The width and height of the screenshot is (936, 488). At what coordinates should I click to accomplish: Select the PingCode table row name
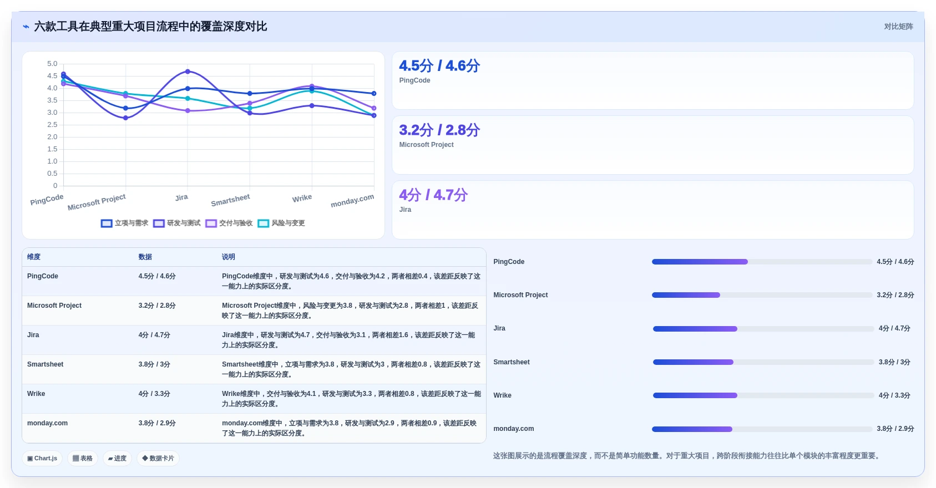click(43, 276)
